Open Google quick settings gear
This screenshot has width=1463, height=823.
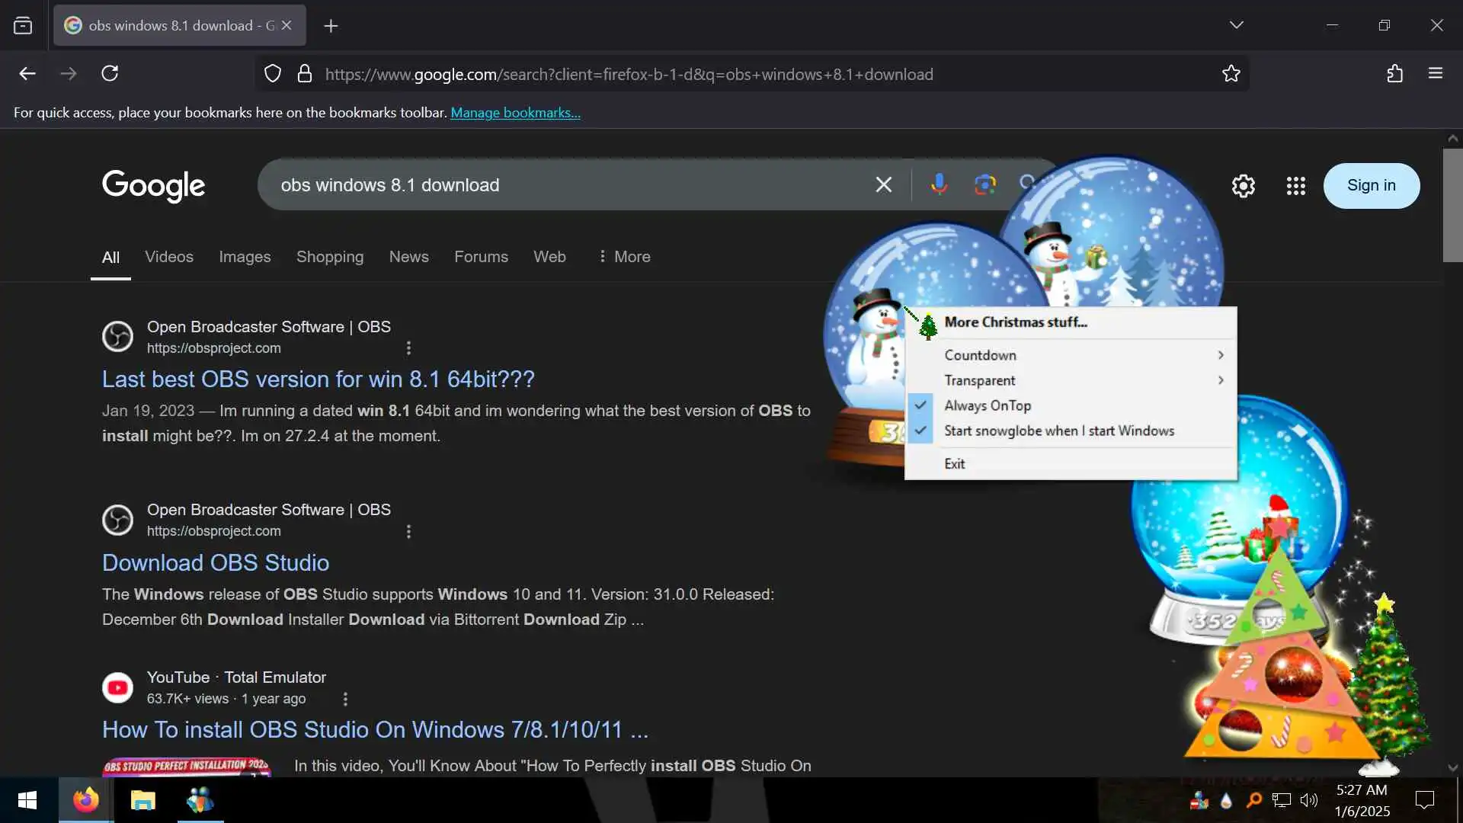point(1243,186)
